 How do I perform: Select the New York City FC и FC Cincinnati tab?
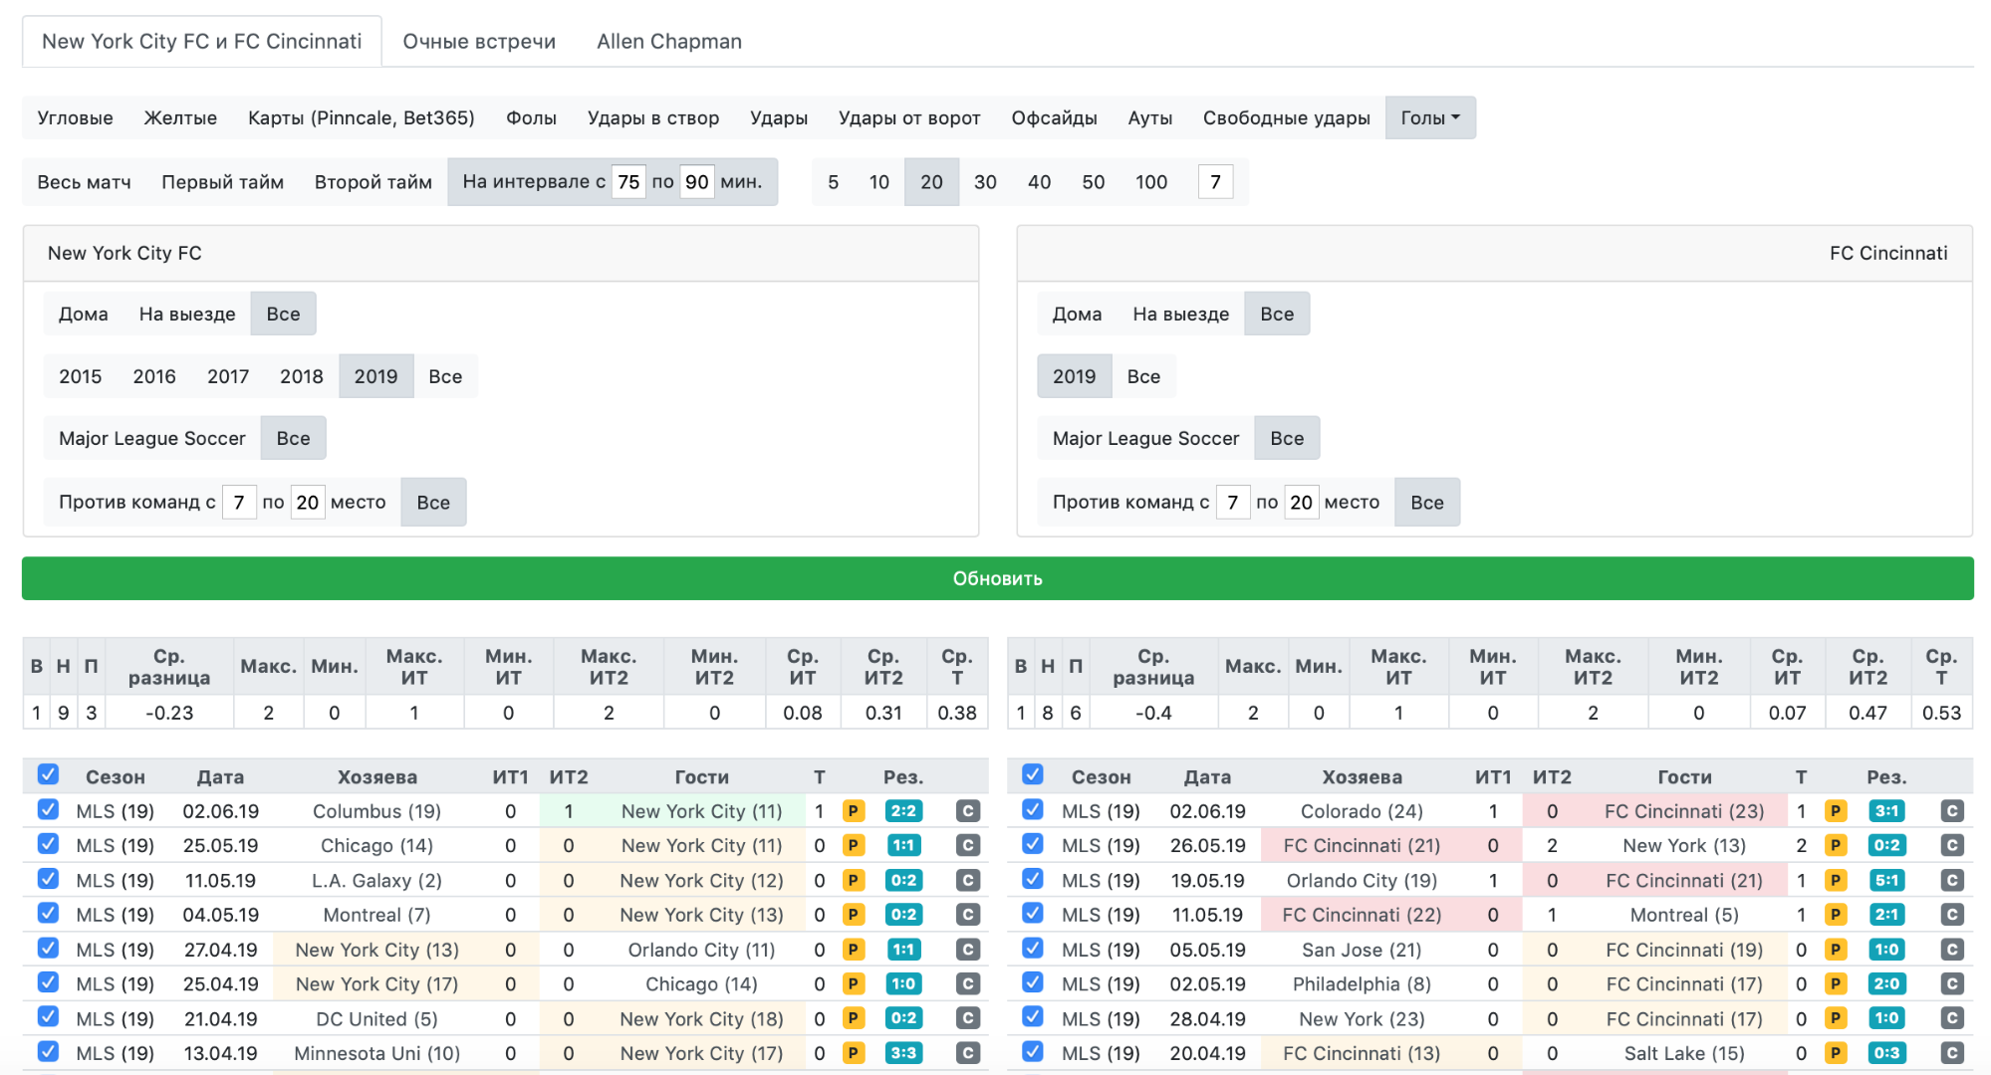pyautogui.click(x=202, y=41)
